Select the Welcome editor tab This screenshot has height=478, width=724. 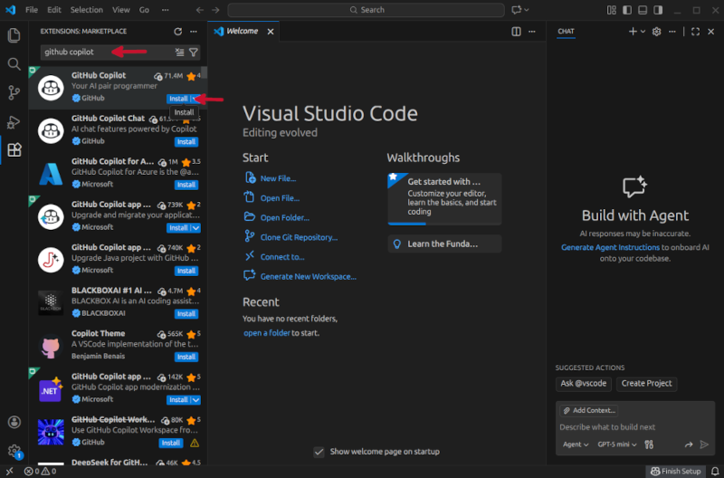[241, 31]
